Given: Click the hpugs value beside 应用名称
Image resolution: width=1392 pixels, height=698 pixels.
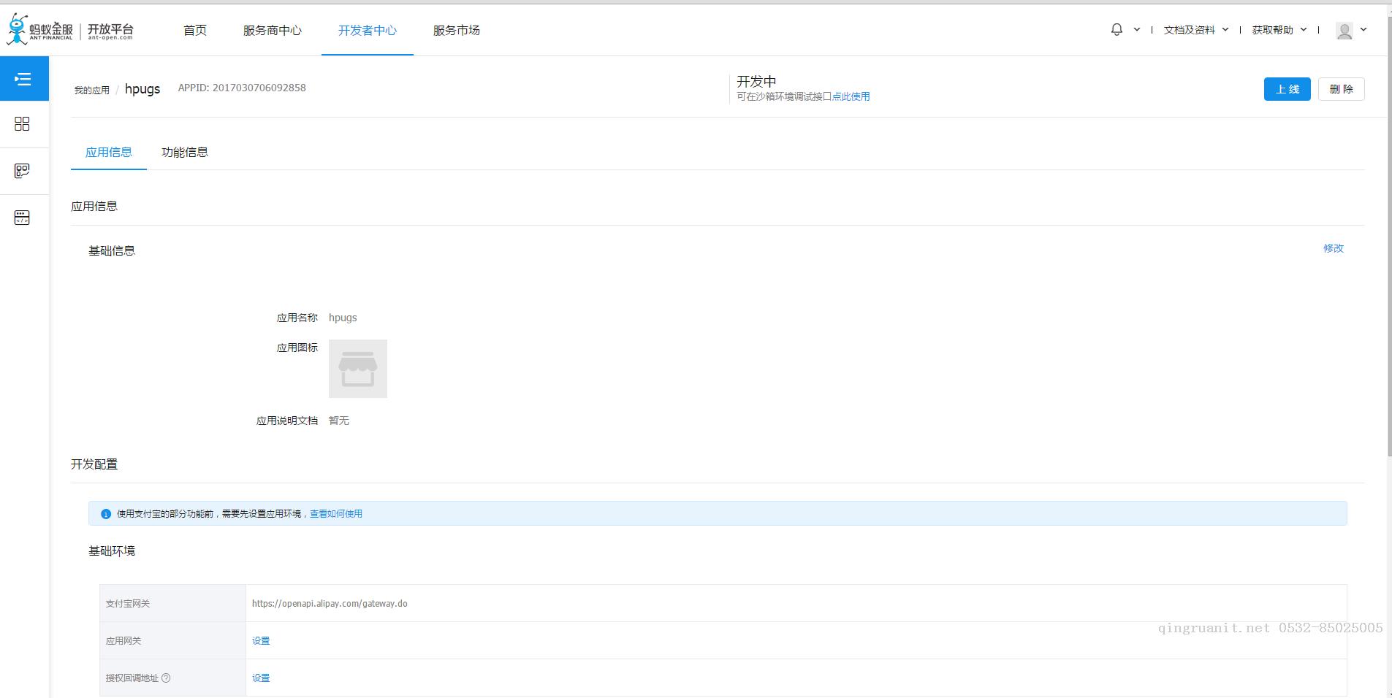Looking at the screenshot, I should [x=343, y=318].
